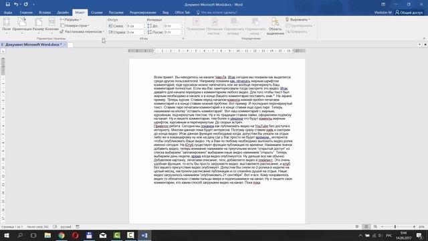Click the zoom in plus button

click(414, 227)
